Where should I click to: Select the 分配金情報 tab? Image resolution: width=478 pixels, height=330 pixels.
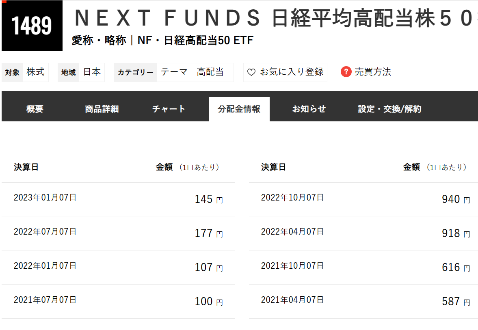pyautogui.click(x=239, y=108)
